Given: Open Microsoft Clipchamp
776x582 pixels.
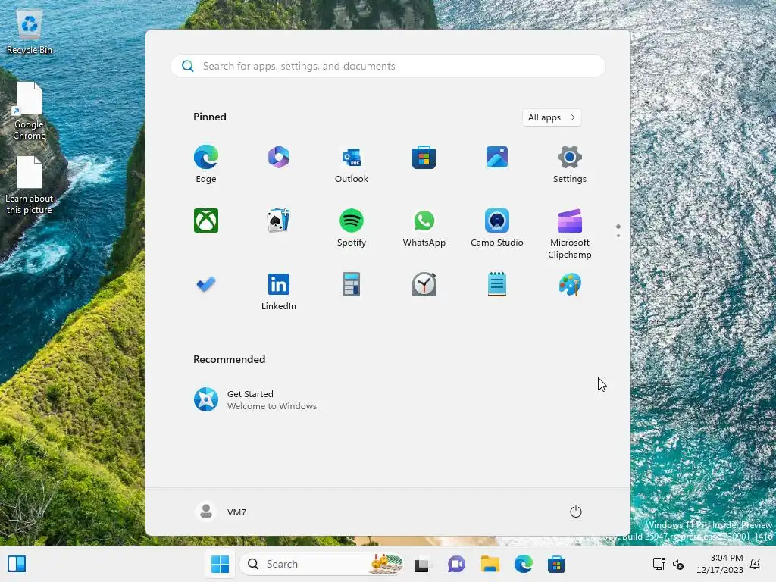Looking at the screenshot, I should click(x=570, y=233).
